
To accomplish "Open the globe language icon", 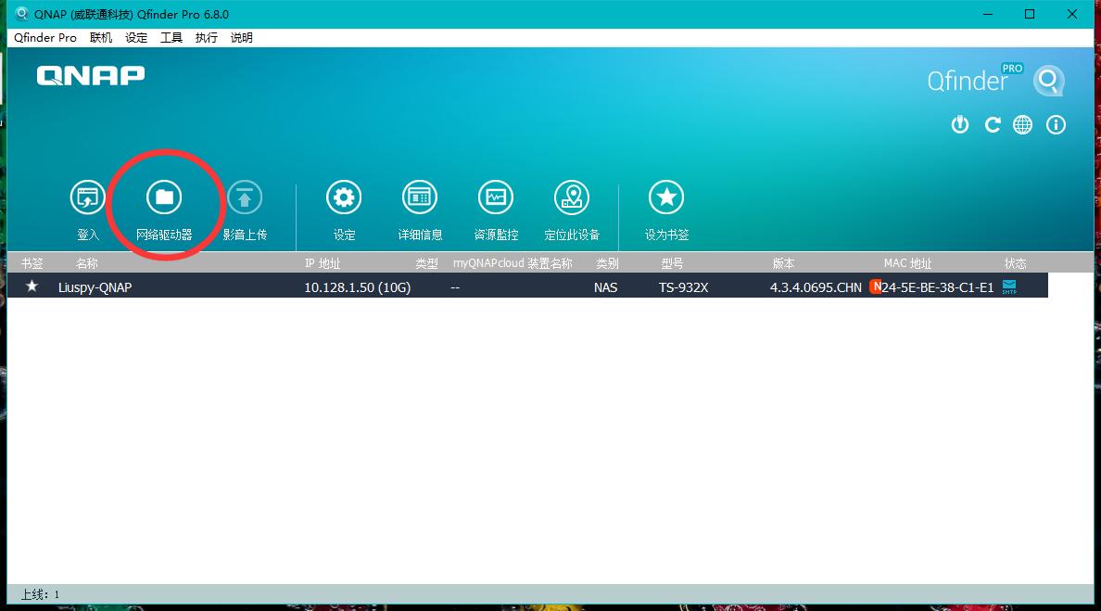I will pos(1023,125).
